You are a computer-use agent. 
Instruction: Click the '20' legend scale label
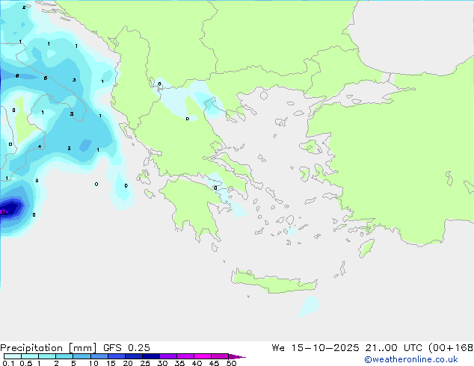[x=128, y=363]
